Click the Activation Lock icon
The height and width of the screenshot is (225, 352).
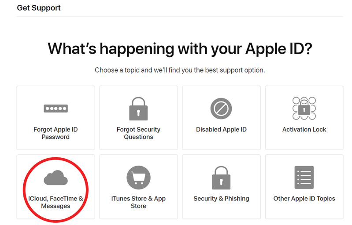tap(304, 108)
